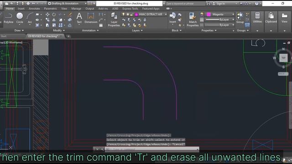Open the Manage ribbon tab
292x164 pixels.
click(x=76, y=9)
